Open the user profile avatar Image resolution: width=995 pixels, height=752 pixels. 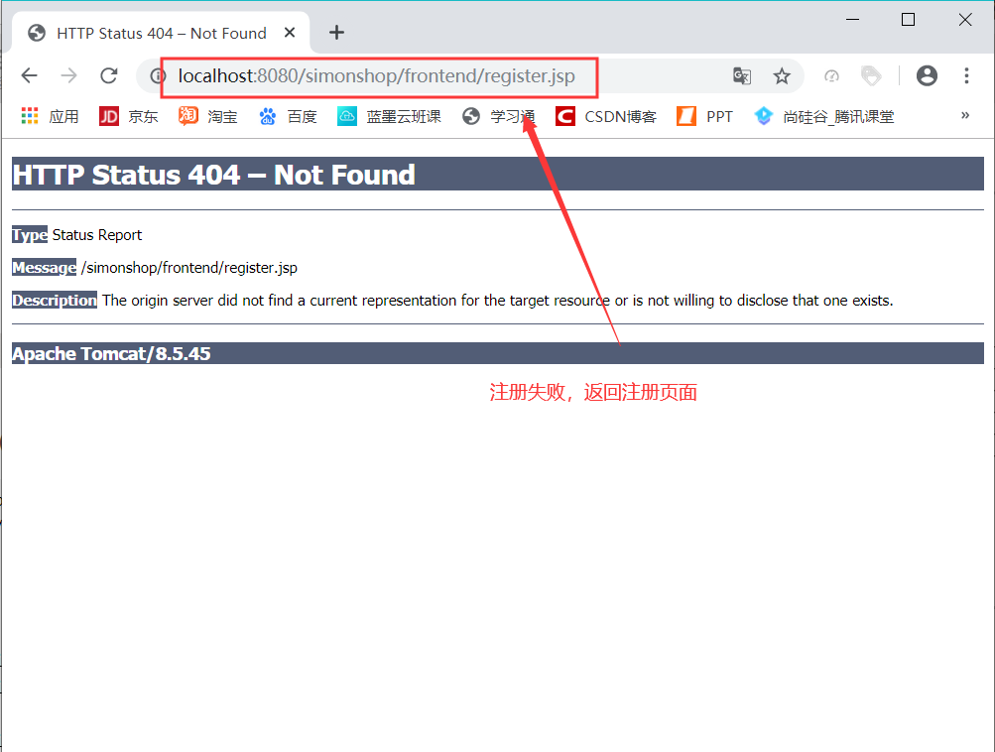pyautogui.click(x=927, y=76)
